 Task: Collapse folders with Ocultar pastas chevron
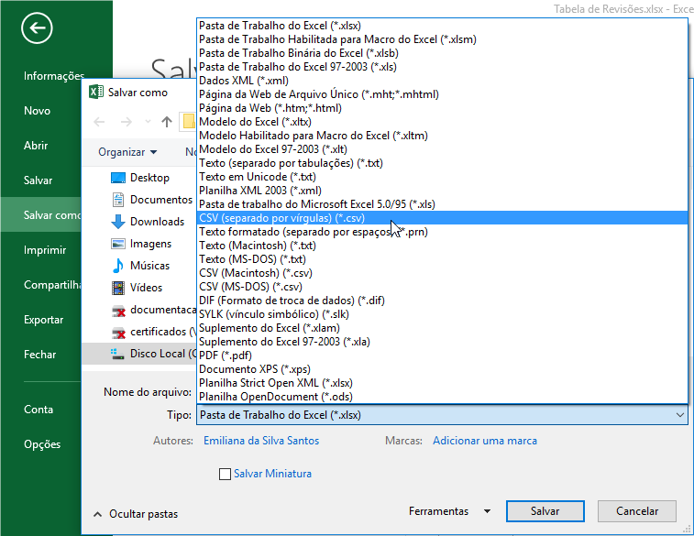[97, 514]
